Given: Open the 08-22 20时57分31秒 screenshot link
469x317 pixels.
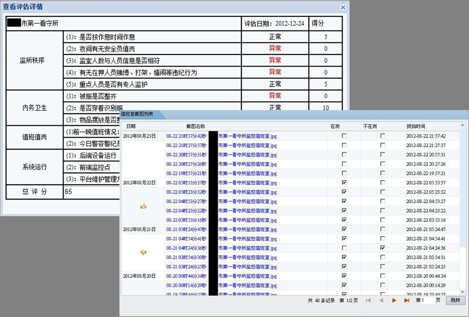Looking at the screenshot, I should tap(186, 155).
